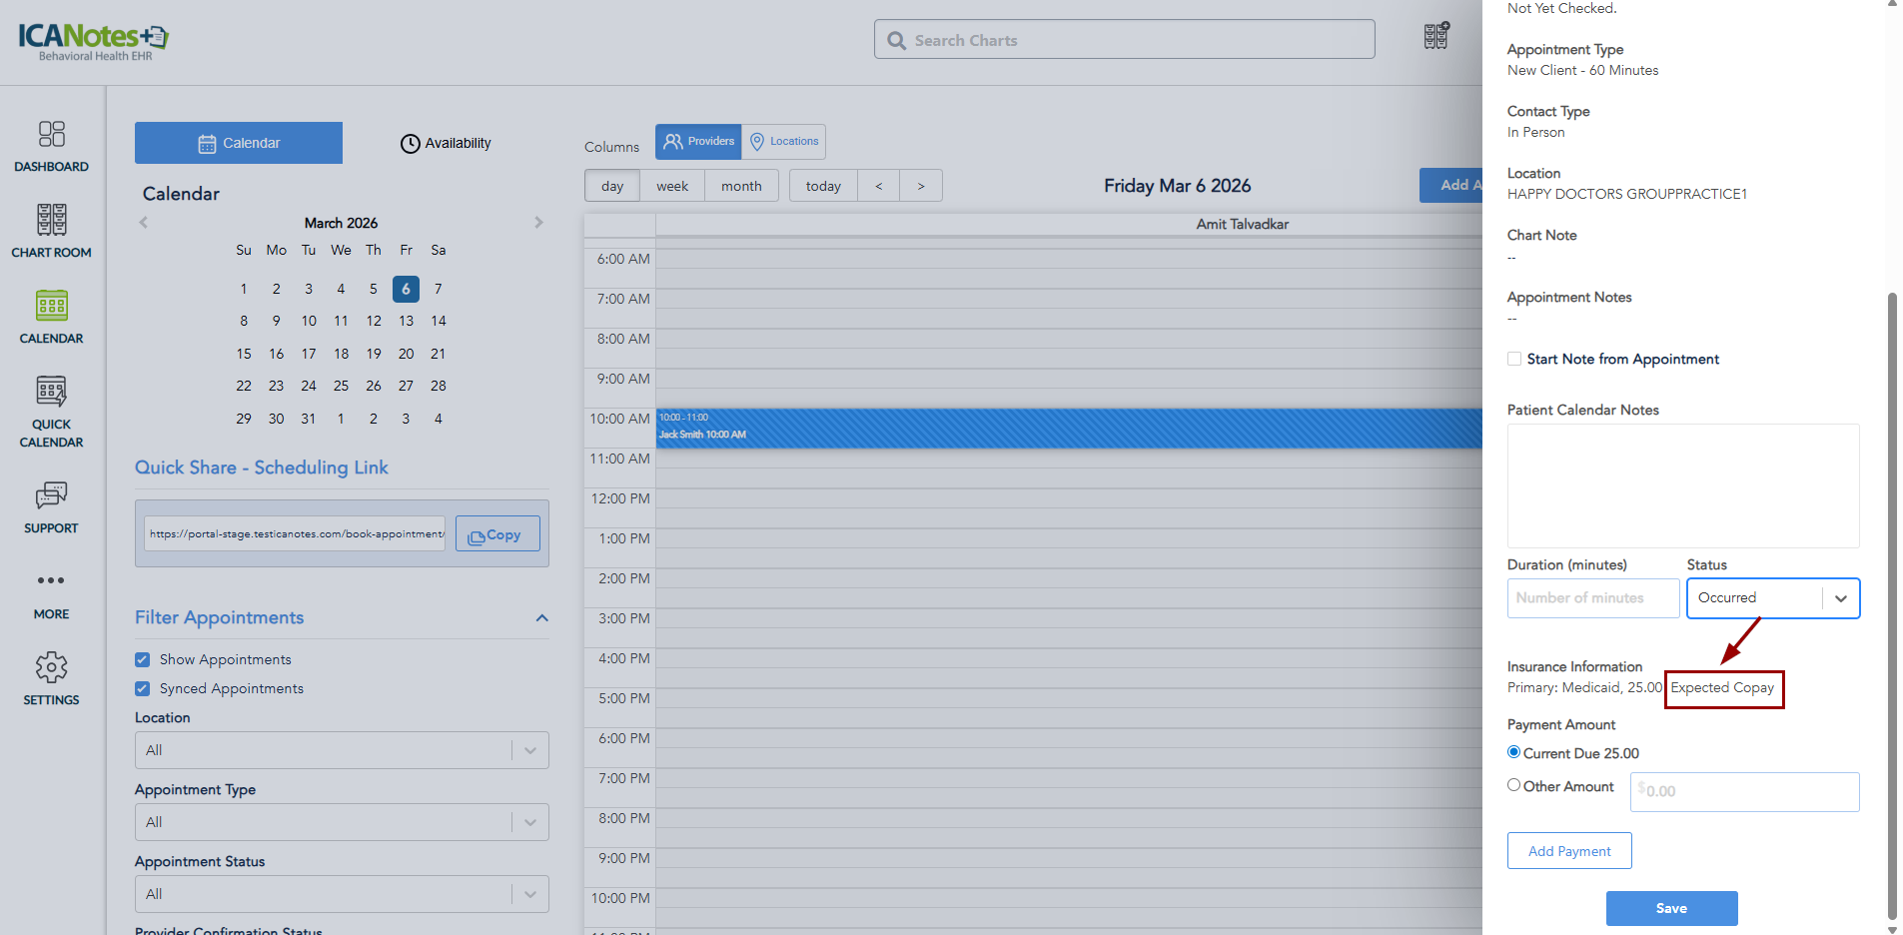Open the Settings gear icon
The height and width of the screenshot is (935, 1903).
click(51, 667)
